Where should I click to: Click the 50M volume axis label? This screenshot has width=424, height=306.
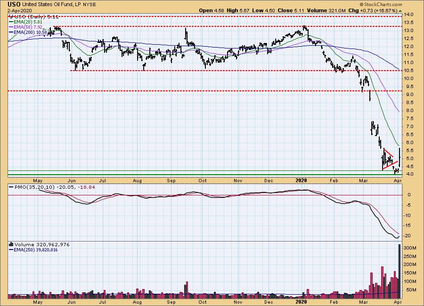pos(411,290)
